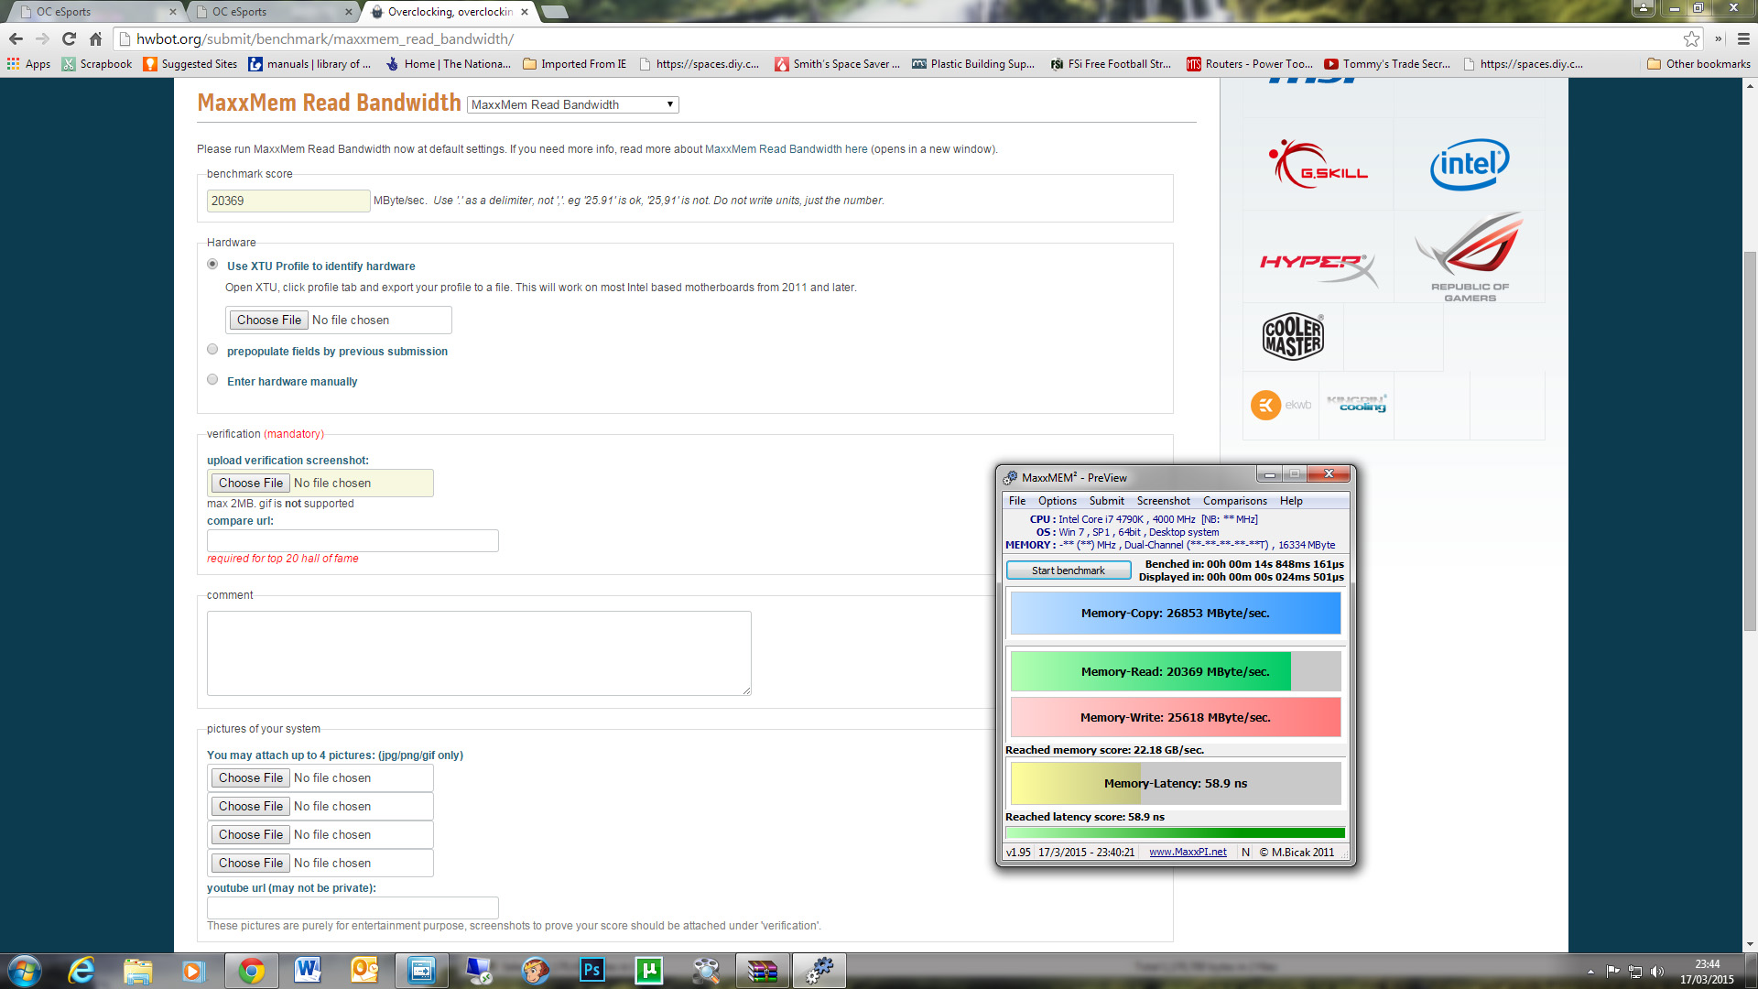Open the MaxxMem Read Bandwidth benchmark dropdown
Screen dimensions: 1758x989
tap(572, 104)
